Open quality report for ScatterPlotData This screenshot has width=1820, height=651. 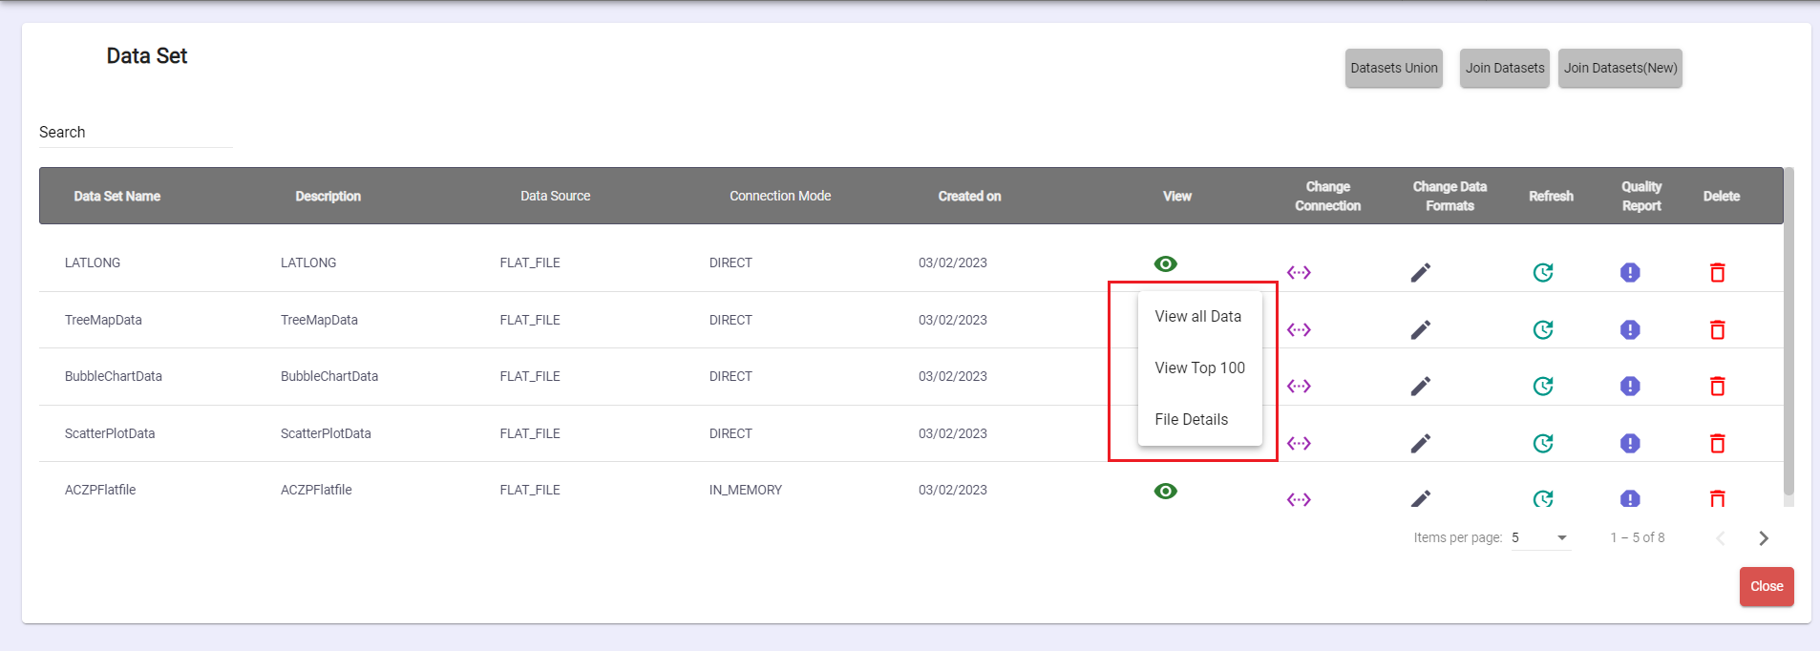click(x=1629, y=443)
